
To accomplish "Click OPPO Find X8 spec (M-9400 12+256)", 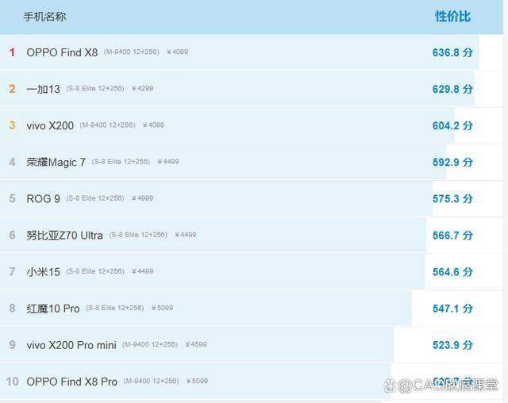I will pyautogui.click(x=132, y=52).
